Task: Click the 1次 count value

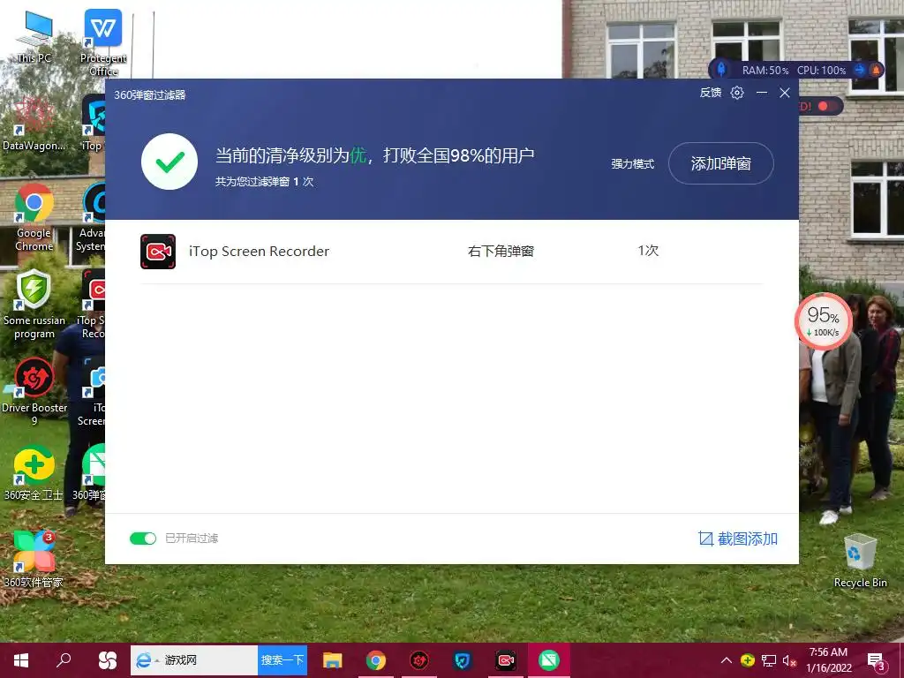Action: [x=648, y=251]
